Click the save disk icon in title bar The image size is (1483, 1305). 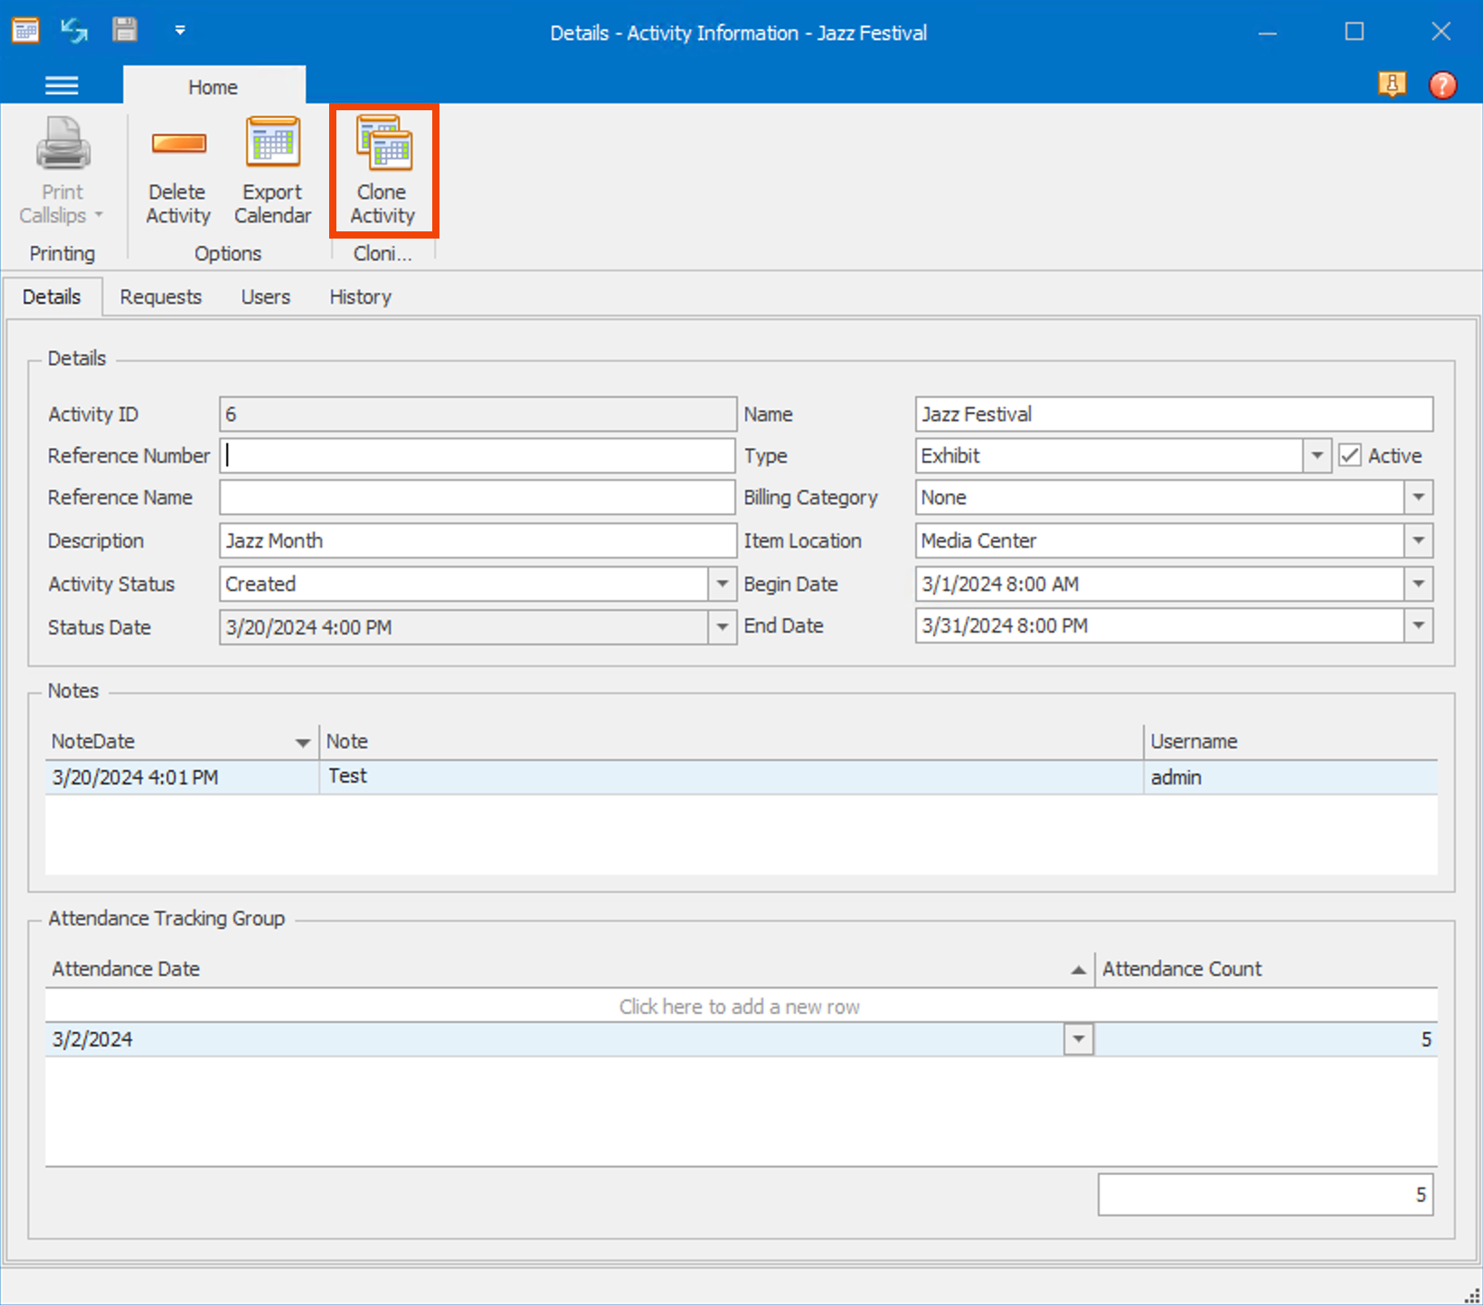click(125, 31)
